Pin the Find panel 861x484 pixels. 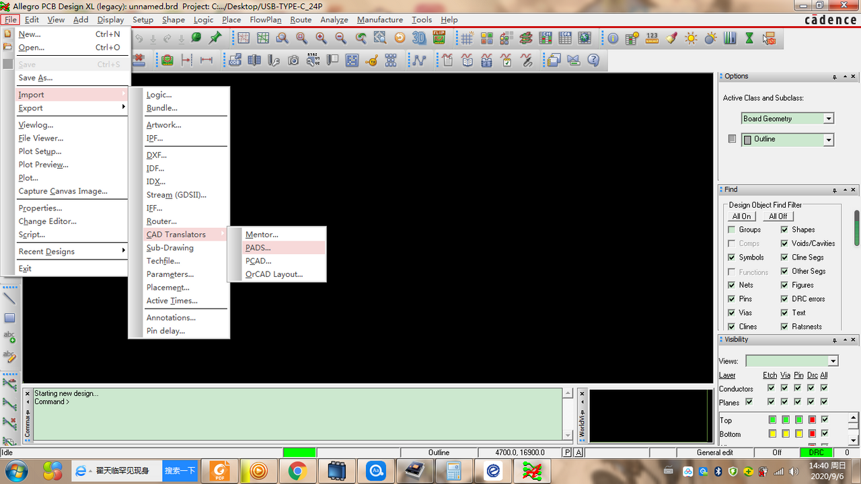point(835,190)
